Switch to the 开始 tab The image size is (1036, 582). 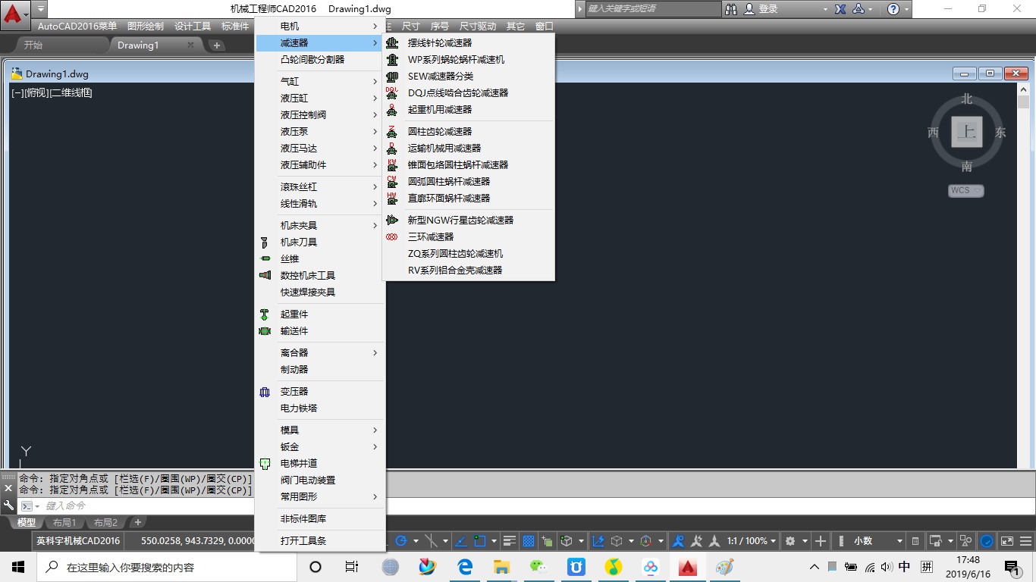click(33, 45)
